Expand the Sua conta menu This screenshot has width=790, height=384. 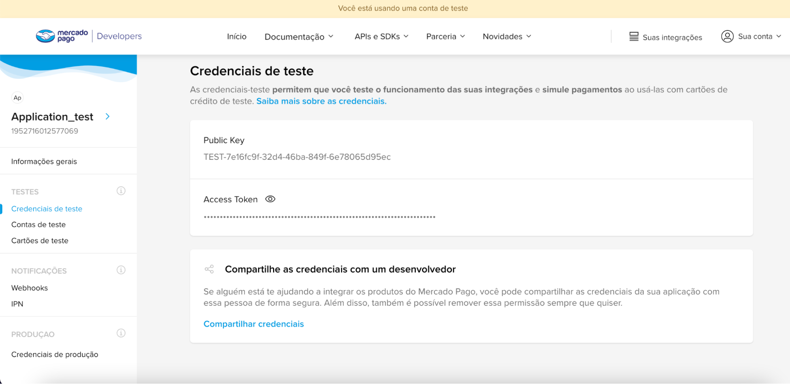coord(759,36)
